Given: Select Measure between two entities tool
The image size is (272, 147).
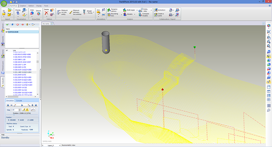Looking at the screenshot, I should pos(75,12).
